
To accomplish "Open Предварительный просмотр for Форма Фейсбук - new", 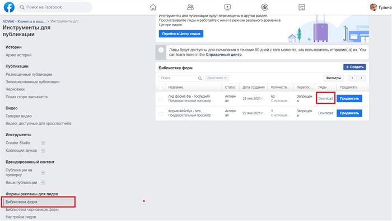I will point(189,115).
